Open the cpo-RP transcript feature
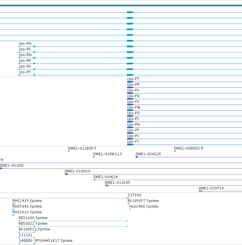 coord(25,61)
